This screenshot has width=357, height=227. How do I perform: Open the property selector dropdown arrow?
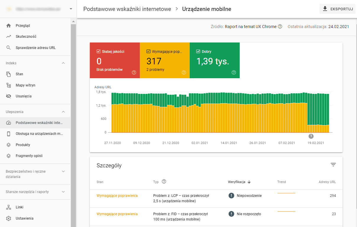tap(71, 9)
